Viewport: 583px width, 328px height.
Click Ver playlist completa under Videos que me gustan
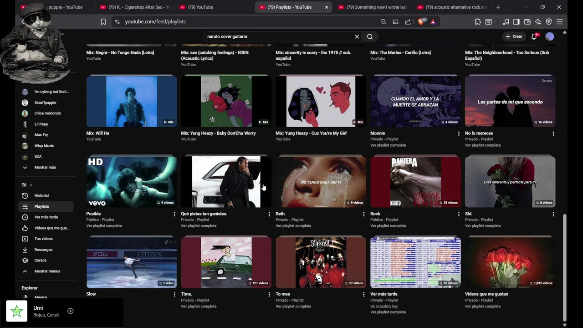(483, 306)
